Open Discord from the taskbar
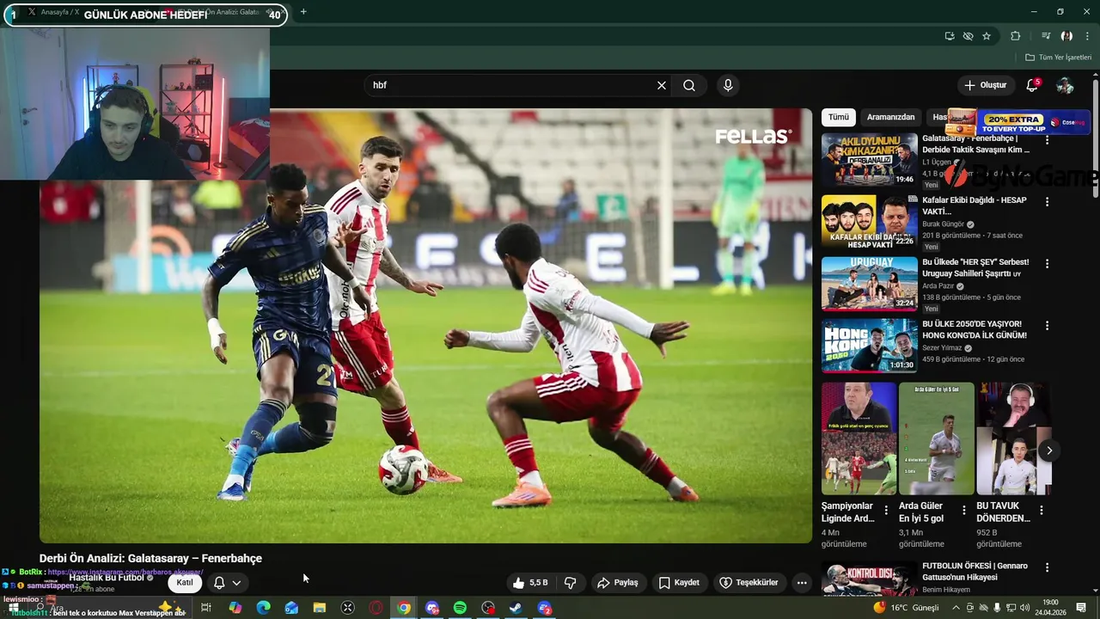The image size is (1100, 619). click(432, 608)
